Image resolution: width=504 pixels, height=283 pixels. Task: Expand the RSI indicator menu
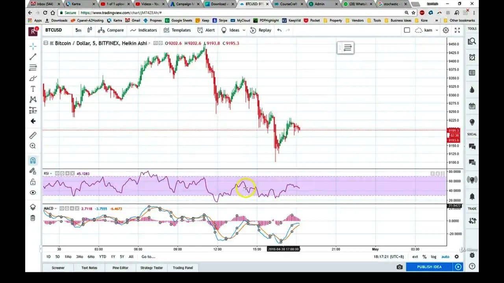(x=51, y=173)
